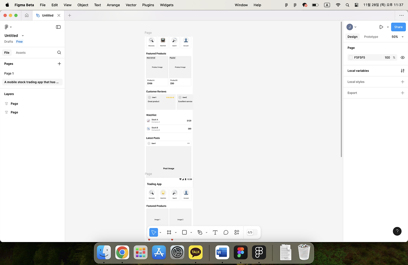Select the 'A mobile stock trading app' page

click(32, 82)
